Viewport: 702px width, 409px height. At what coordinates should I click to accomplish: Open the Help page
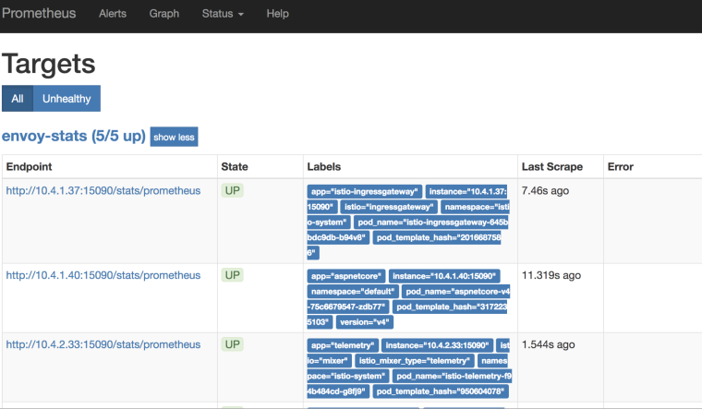coord(278,14)
